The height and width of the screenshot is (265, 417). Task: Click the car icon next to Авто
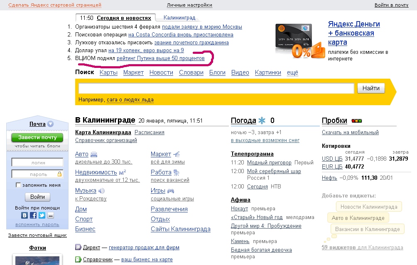click(94, 154)
